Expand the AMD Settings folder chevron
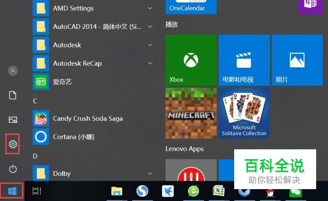The height and width of the screenshot is (201, 328). (x=150, y=8)
